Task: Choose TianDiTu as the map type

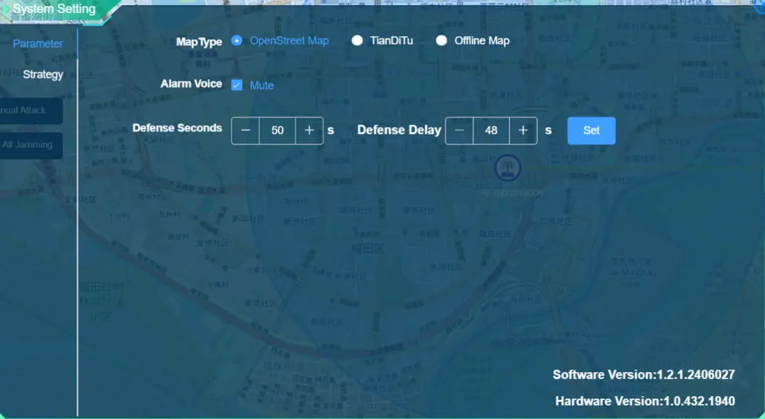Action: pos(358,41)
